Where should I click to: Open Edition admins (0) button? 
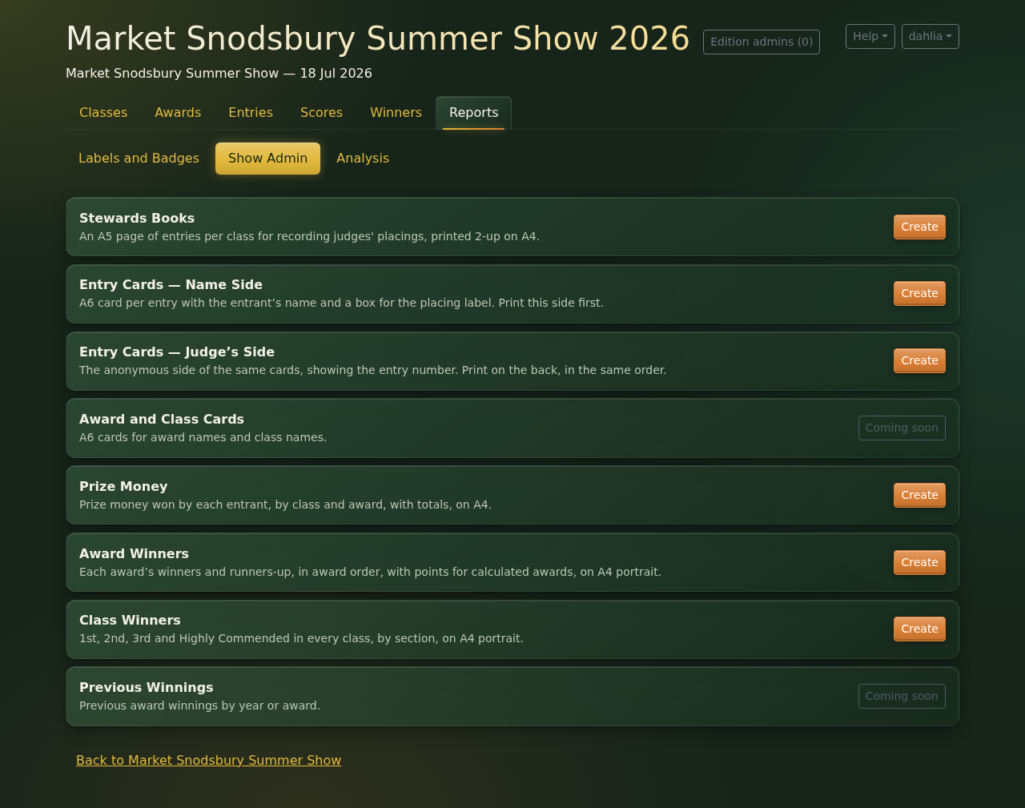762,42
